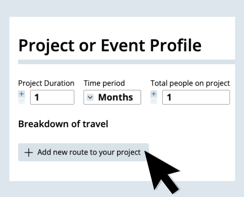Click the value 1 in Project Duration
The width and height of the screenshot is (244, 197).
click(37, 97)
